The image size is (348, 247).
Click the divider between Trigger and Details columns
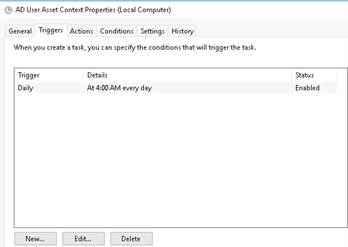(x=84, y=75)
